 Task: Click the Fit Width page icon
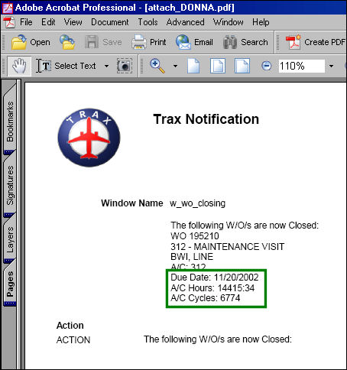coord(242,66)
